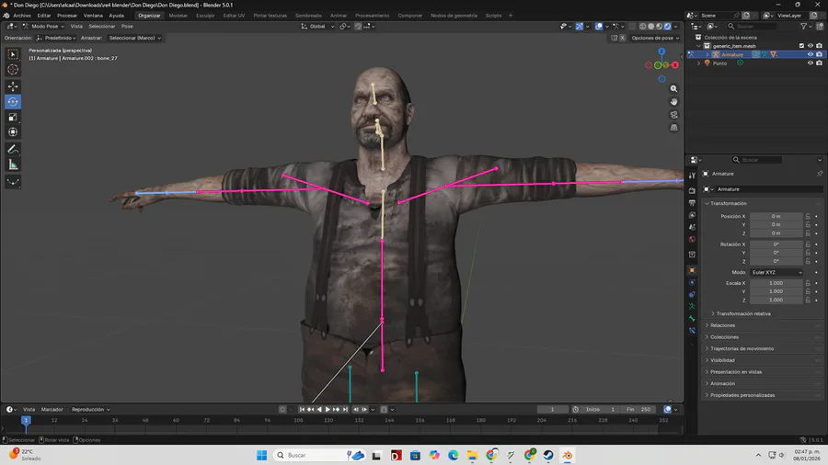Toggle render camera icon for Armature

point(819,54)
